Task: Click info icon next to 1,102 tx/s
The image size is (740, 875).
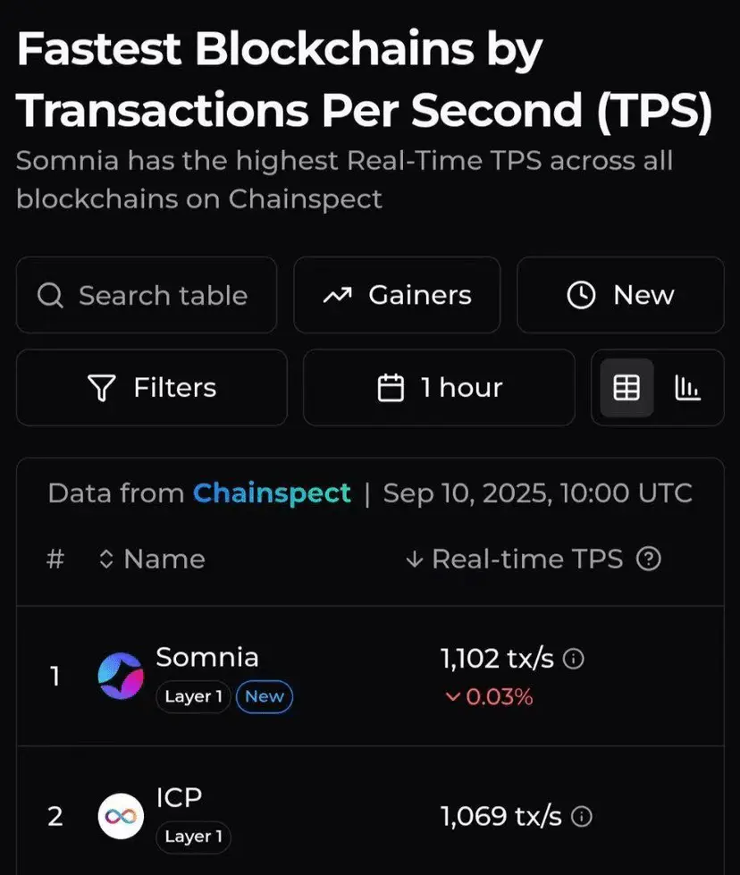Action: point(573,659)
